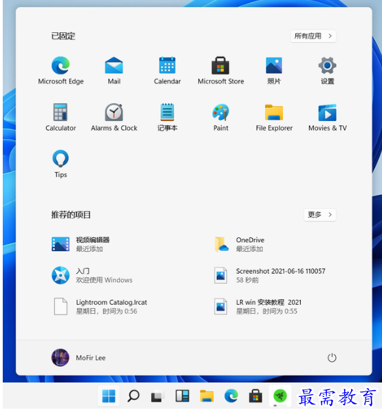Launch the Calculator app

point(61,117)
